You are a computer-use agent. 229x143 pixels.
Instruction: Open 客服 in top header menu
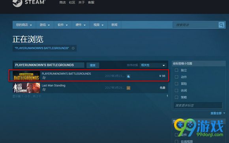pos(91,2)
